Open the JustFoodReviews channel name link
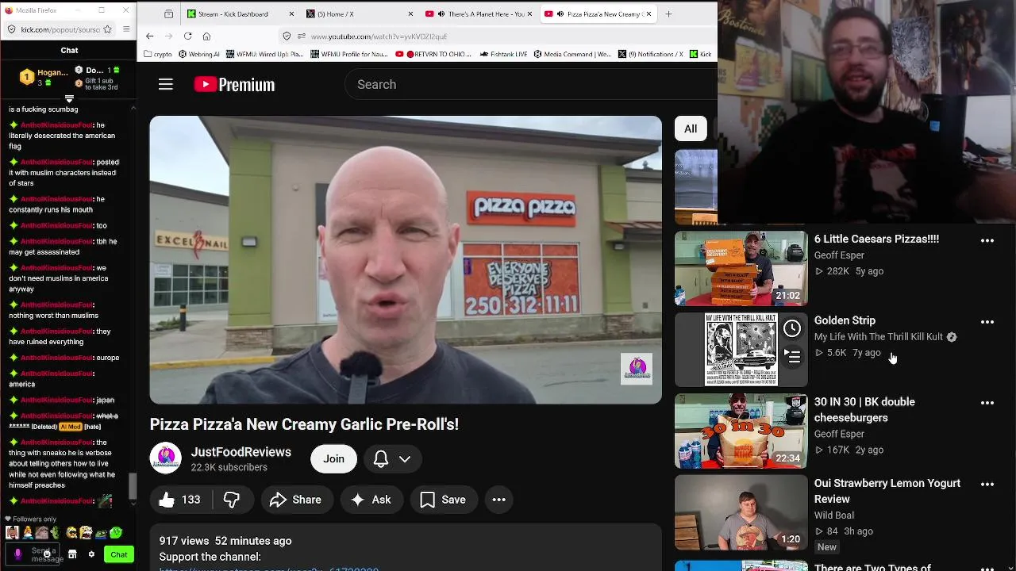1016x571 pixels. (241, 452)
